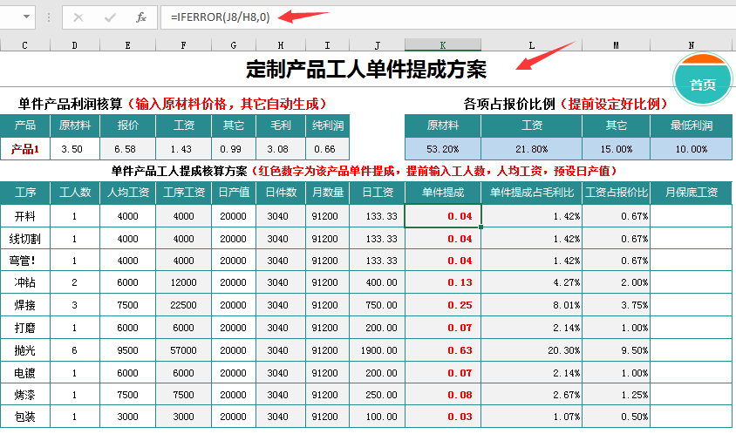This screenshot has width=736, height=434.
Task: Select column D header
Action: [x=75, y=45]
